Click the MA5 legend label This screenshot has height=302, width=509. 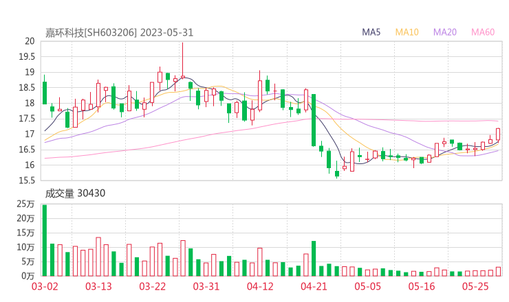[371, 32]
